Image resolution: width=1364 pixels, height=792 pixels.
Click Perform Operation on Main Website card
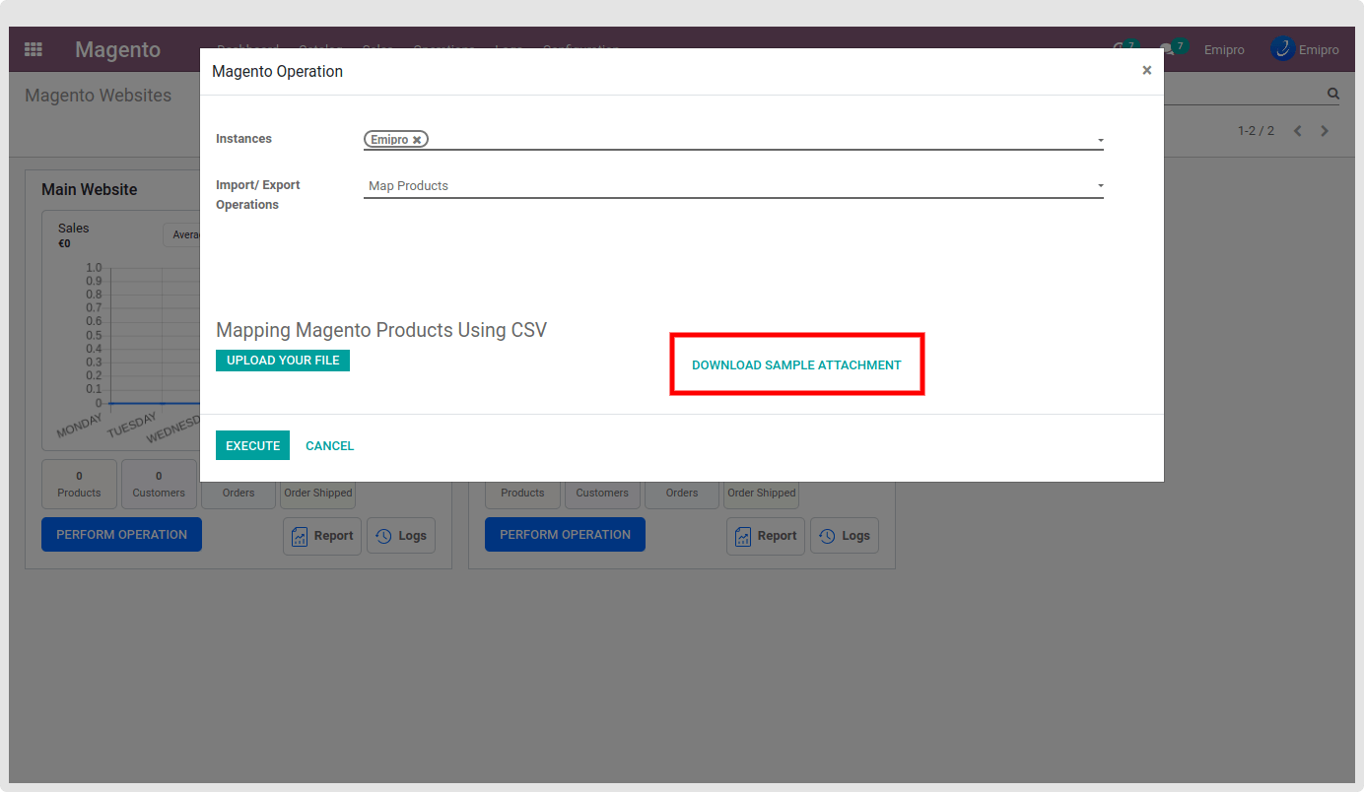coord(121,535)
